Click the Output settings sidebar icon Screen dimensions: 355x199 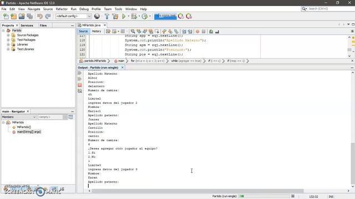tap(80, 91)
